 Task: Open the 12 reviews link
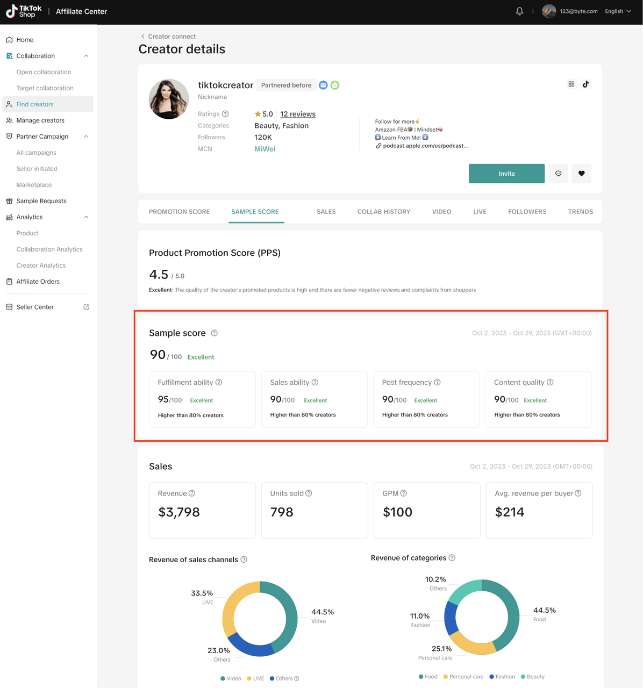tap(298, 114)
